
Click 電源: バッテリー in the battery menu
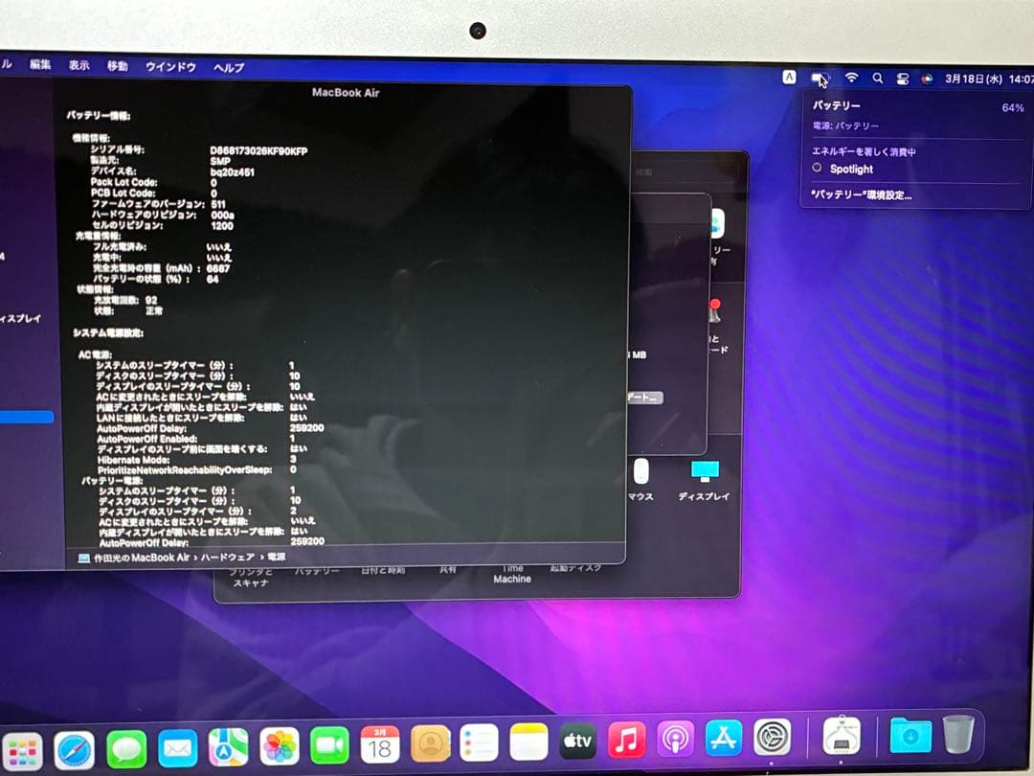tap(845, 126)
